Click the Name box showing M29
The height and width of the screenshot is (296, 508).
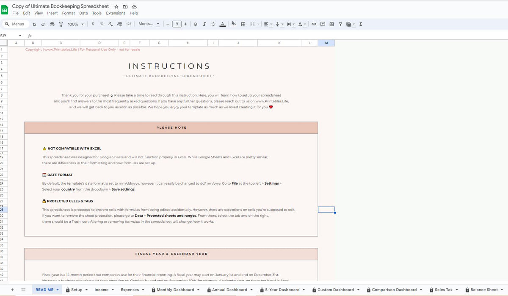(8, 36)
